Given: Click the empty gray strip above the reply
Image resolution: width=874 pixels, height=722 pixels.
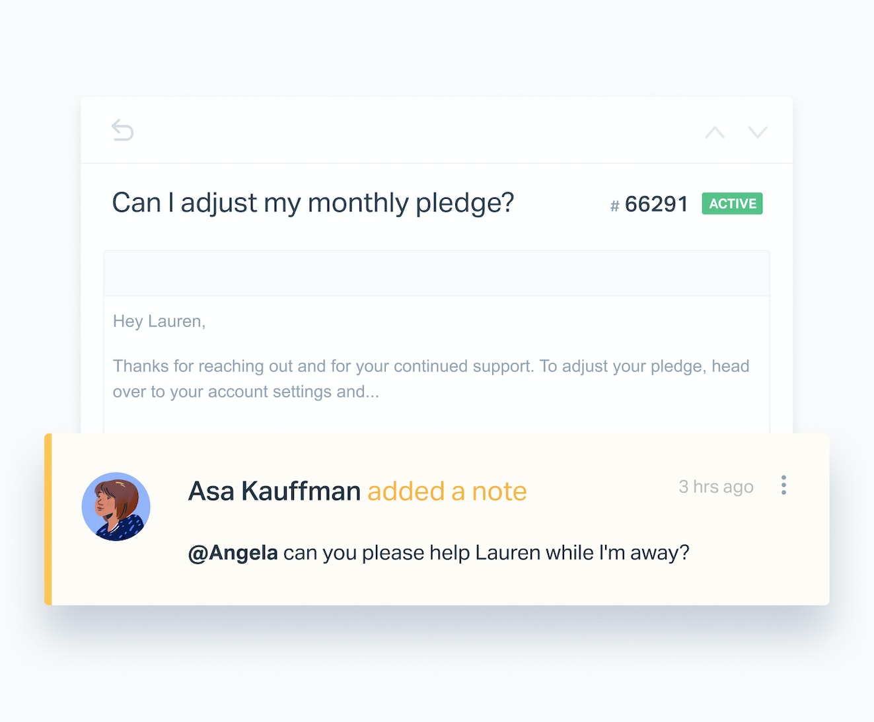Looking at the screenshot, I should pos(437,273).
